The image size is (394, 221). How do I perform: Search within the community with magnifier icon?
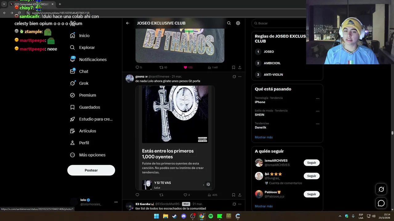click(229, 23)
